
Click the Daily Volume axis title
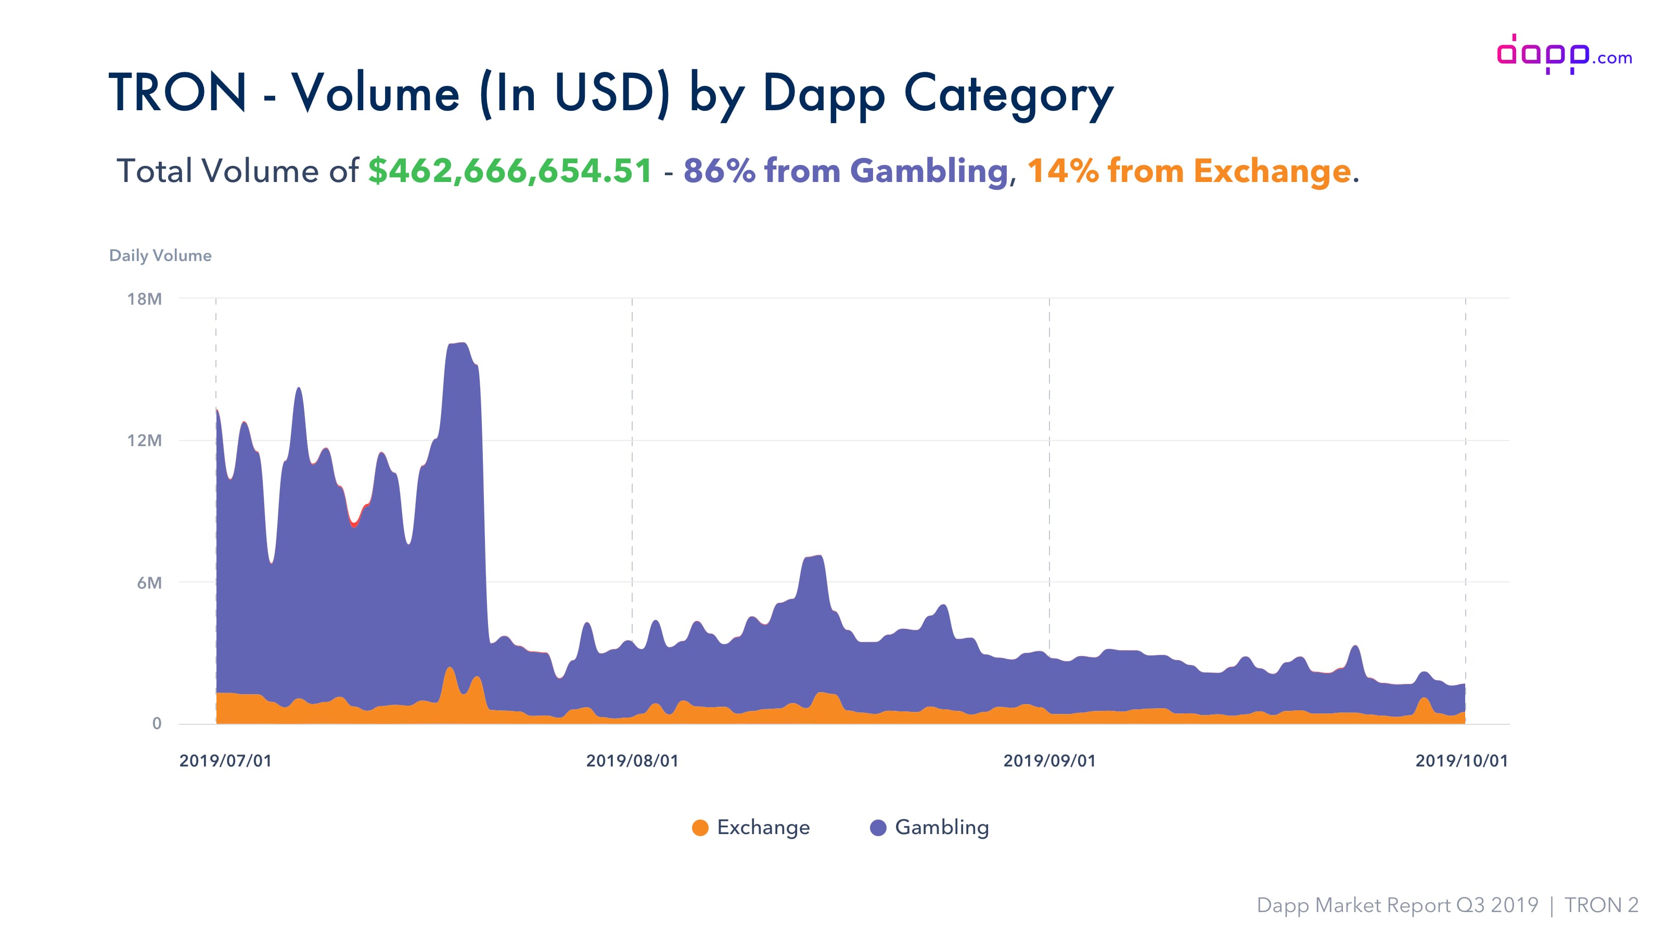pos(160,255)
